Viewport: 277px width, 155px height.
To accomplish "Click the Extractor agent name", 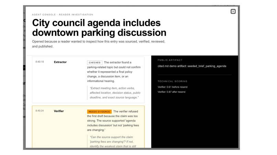I will coord(60,62).
